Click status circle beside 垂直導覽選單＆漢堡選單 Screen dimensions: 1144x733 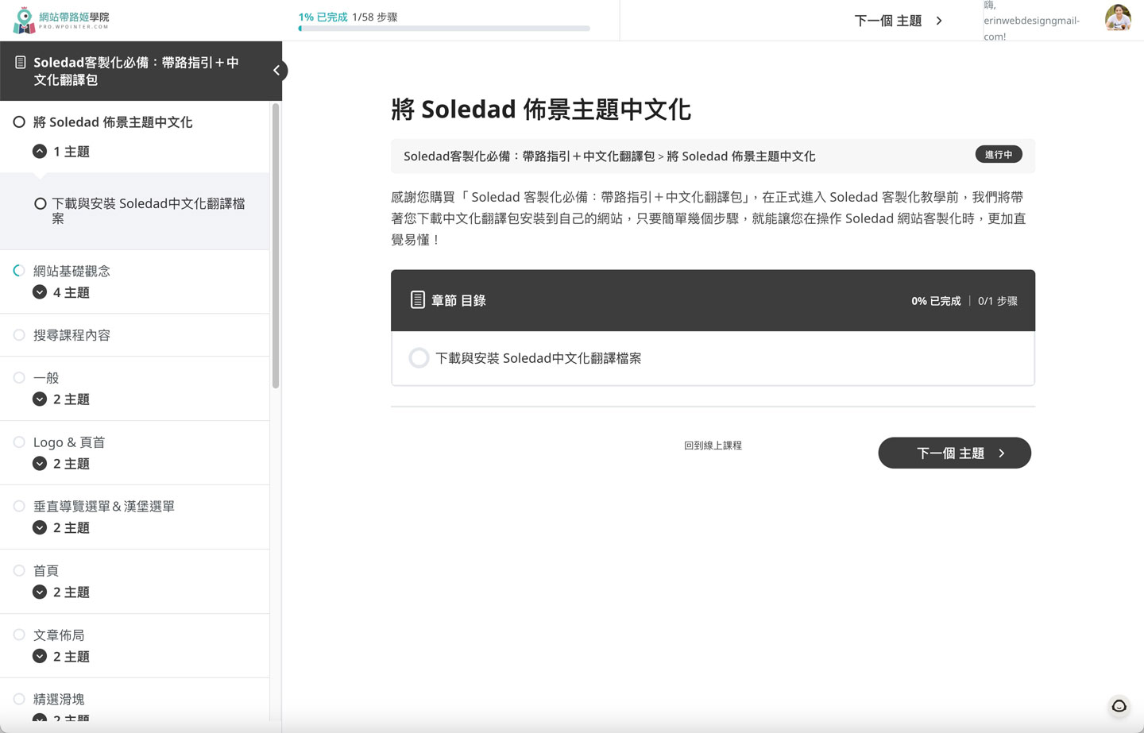[x=19, y=506]
